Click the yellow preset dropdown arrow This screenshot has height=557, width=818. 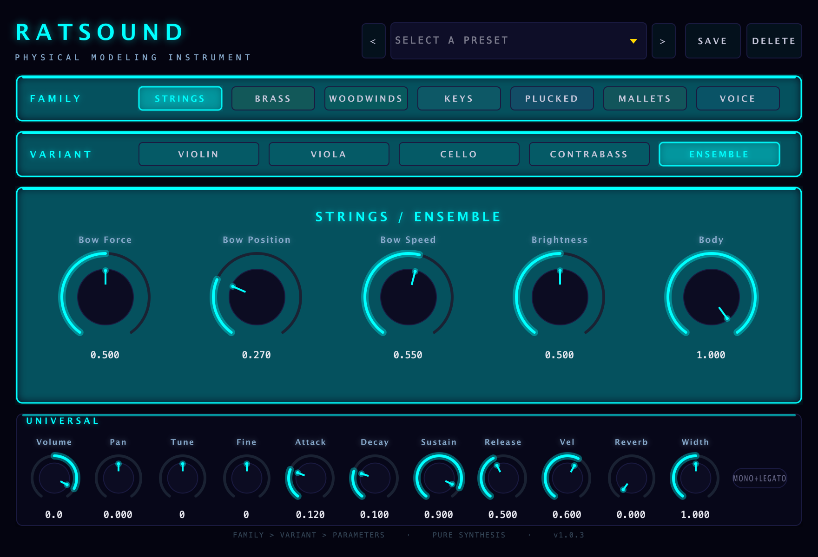633,41
